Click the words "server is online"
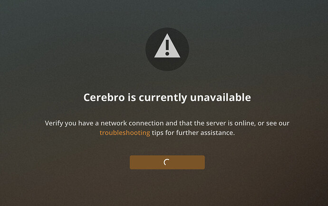 click(231, 123)
